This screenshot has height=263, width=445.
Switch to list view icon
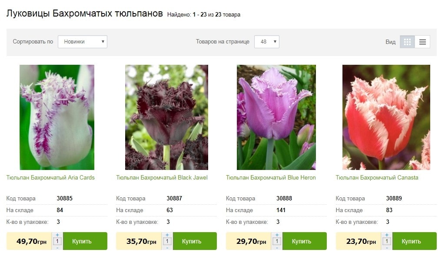pos(422,42)
